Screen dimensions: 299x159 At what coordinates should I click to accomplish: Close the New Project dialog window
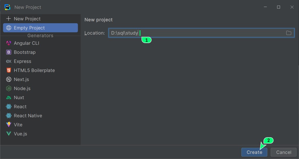(292, 7)
